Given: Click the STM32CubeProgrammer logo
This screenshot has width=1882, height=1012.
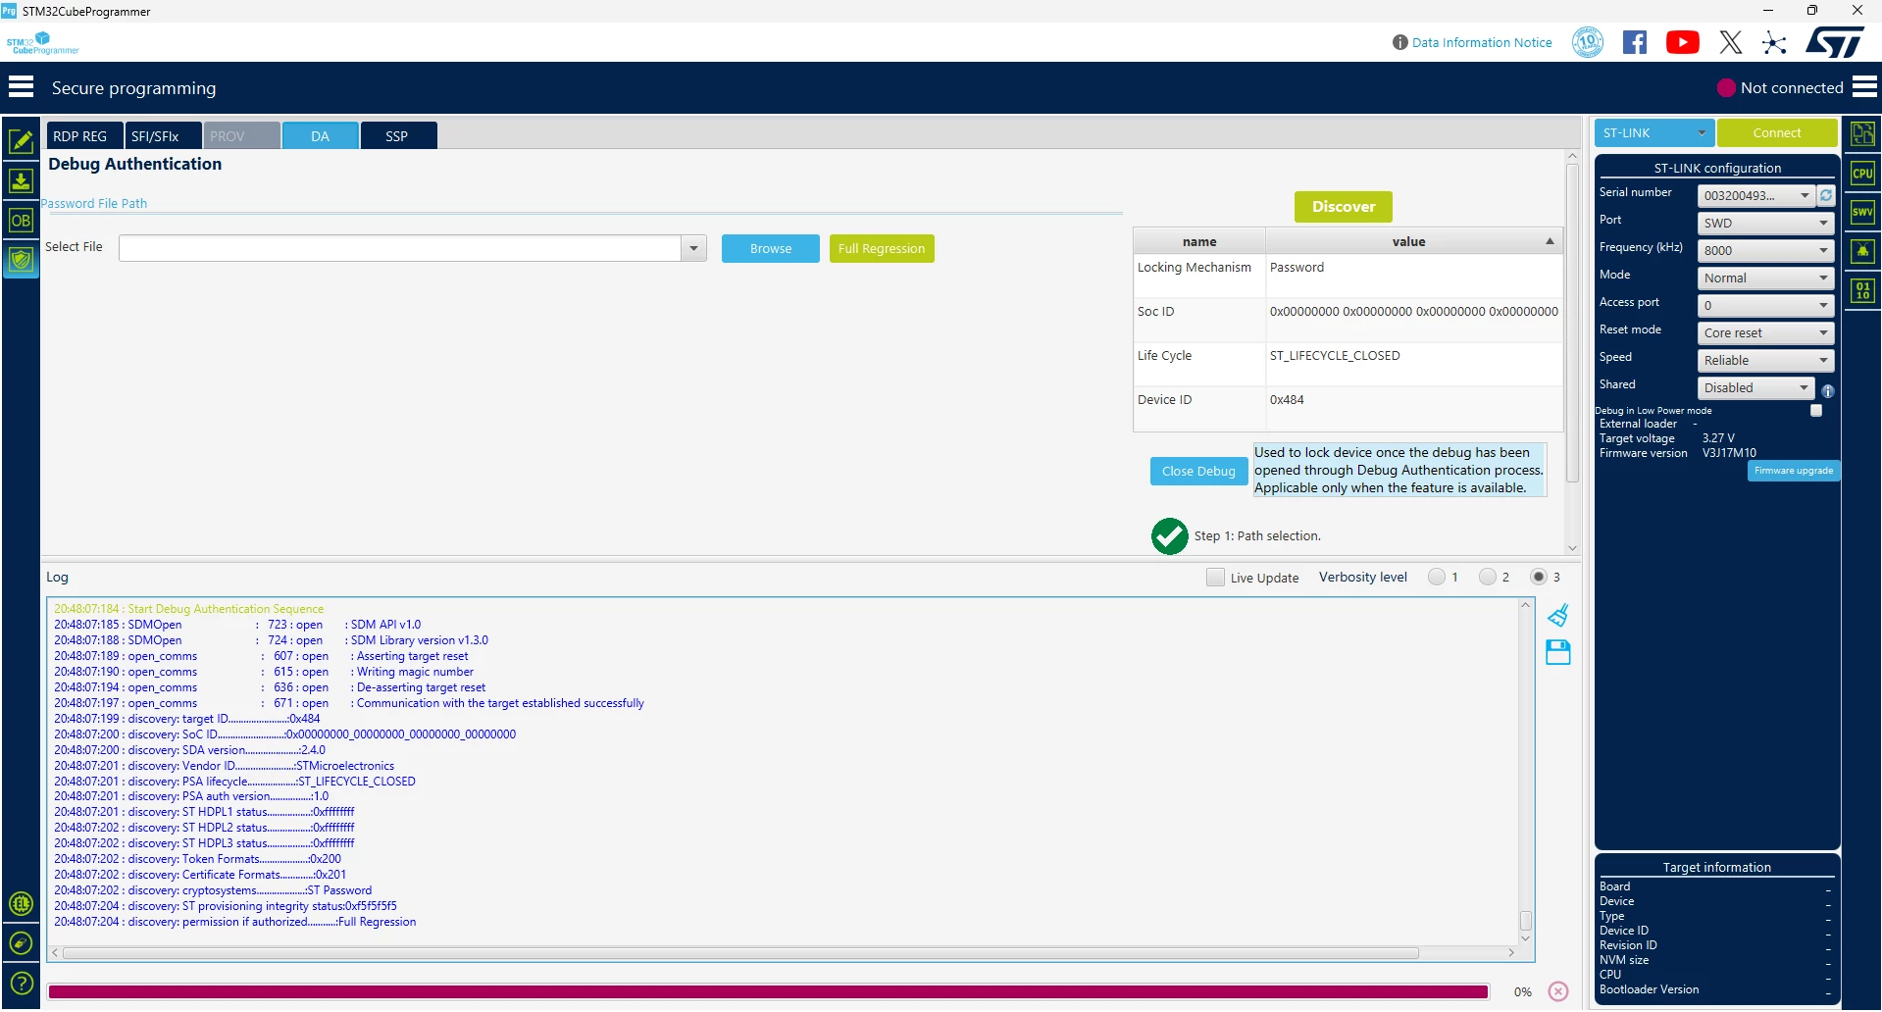Looking at the screenshot, I should tap(42, 43).
